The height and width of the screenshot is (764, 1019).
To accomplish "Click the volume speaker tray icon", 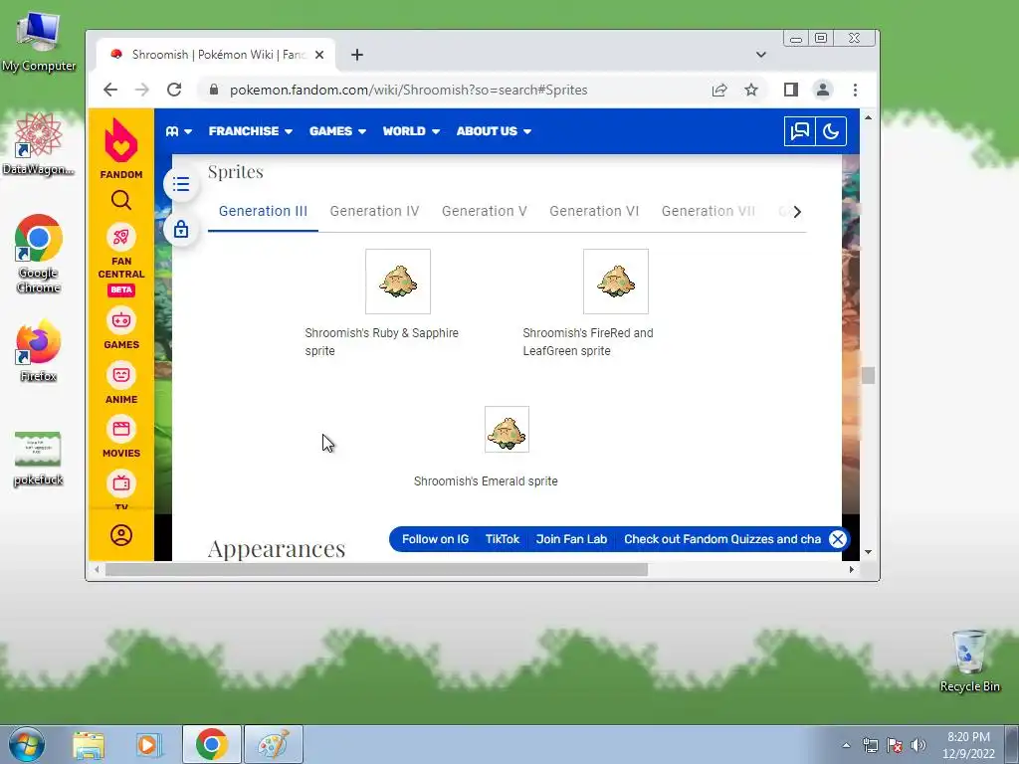I will (x=918, y=745).
